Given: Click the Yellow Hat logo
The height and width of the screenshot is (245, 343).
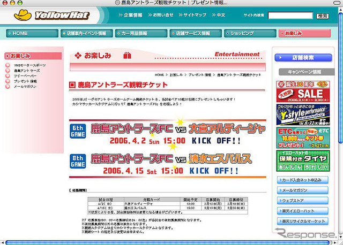Looking at the screenshot, I should (51, 15).
